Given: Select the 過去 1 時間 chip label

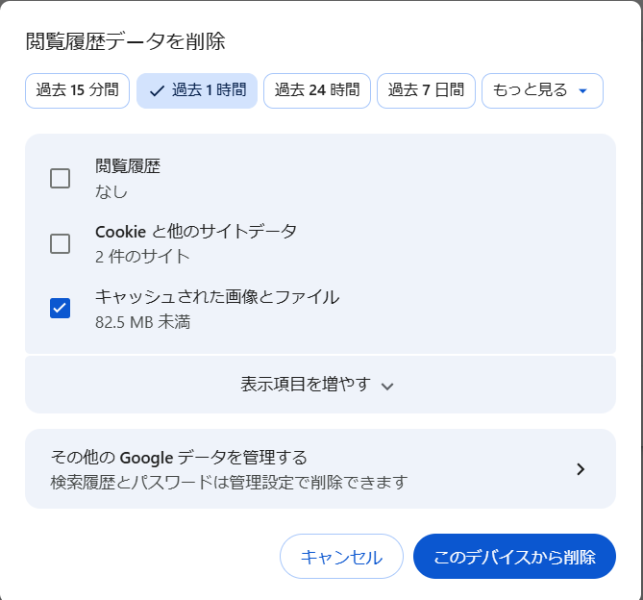Looking at the screenshot, I should coord(208,91).
